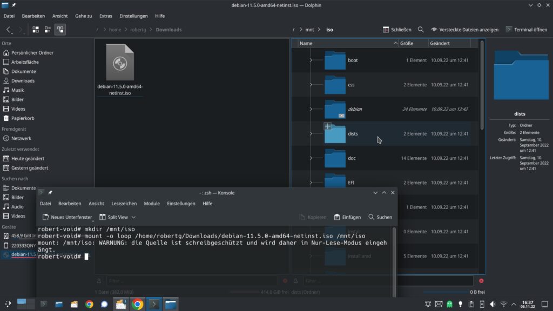Open Videos under Orte in the sidebar
This screenshot has width=553, height=311.
(x=14, y=109)
